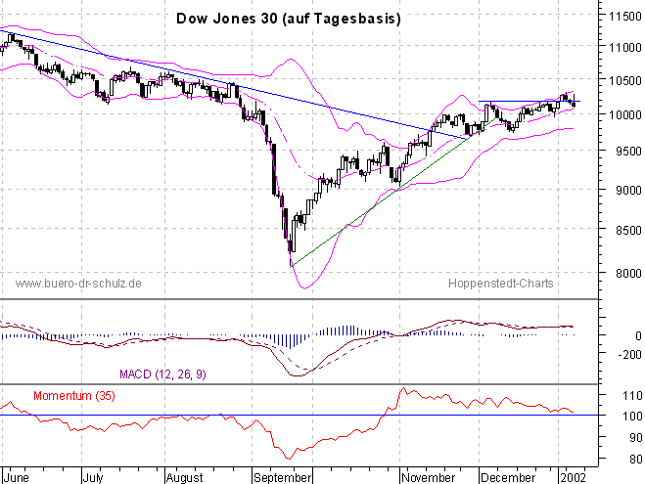
Task: Click the 9500 price axis label
Action: pyautogui.click(x=628, y=152)
